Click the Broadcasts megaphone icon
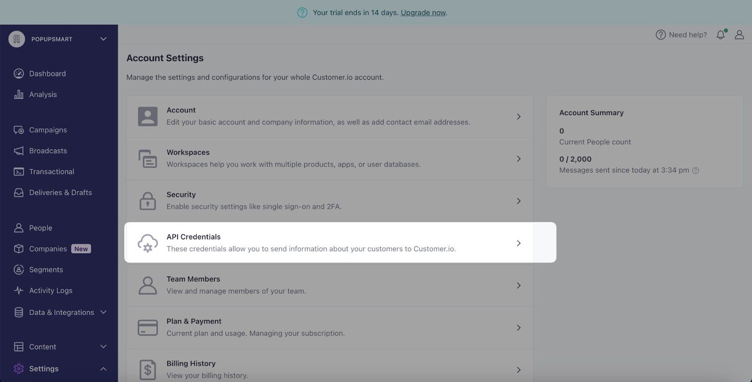The width and height of the screenshot is (752, 382). coord(19,151)
